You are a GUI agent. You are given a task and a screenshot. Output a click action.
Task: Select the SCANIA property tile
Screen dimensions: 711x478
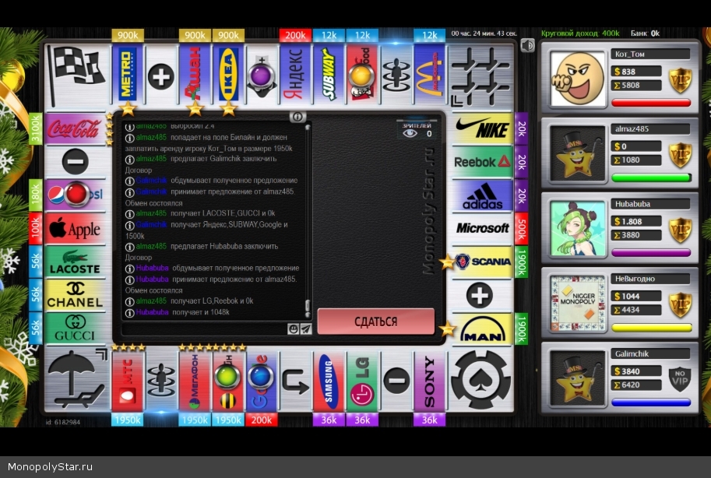click(x=482, y=262)
